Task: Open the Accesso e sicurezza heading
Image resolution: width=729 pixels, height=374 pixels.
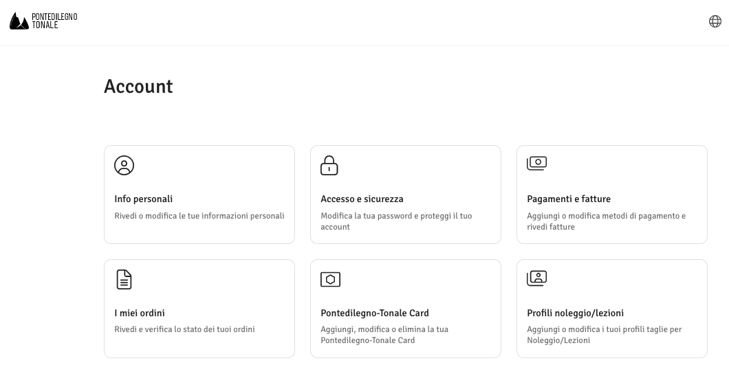Action: (362, 199)
